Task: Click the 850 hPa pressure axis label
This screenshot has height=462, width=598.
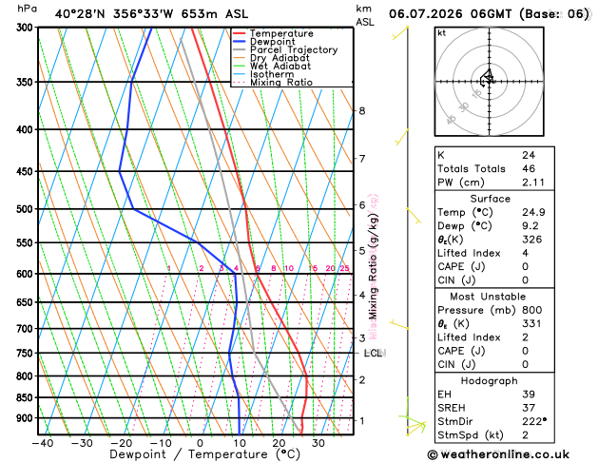Action: [x=25, y=397]
